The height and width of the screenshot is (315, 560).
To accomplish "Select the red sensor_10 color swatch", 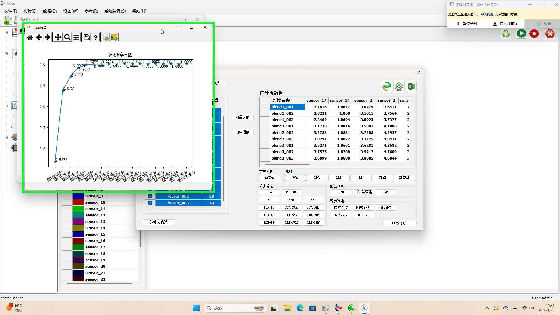I will tap(78, 202).
